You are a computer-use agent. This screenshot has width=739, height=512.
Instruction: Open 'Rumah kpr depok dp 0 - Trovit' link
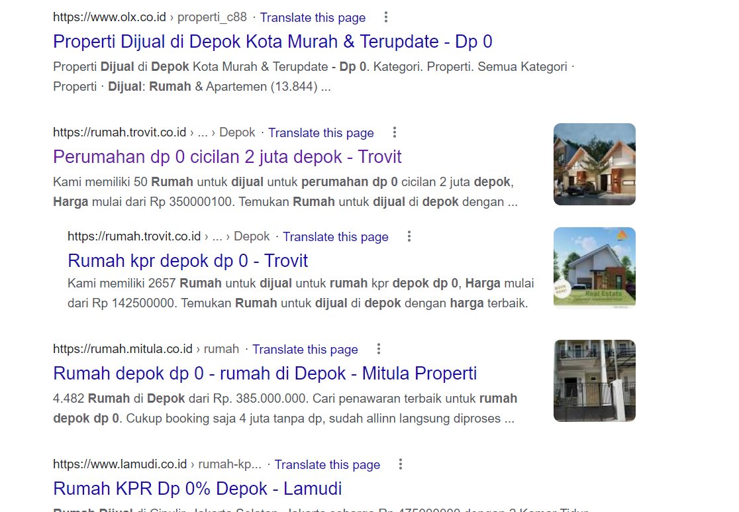pyautogui.click(x=187, y=261)
